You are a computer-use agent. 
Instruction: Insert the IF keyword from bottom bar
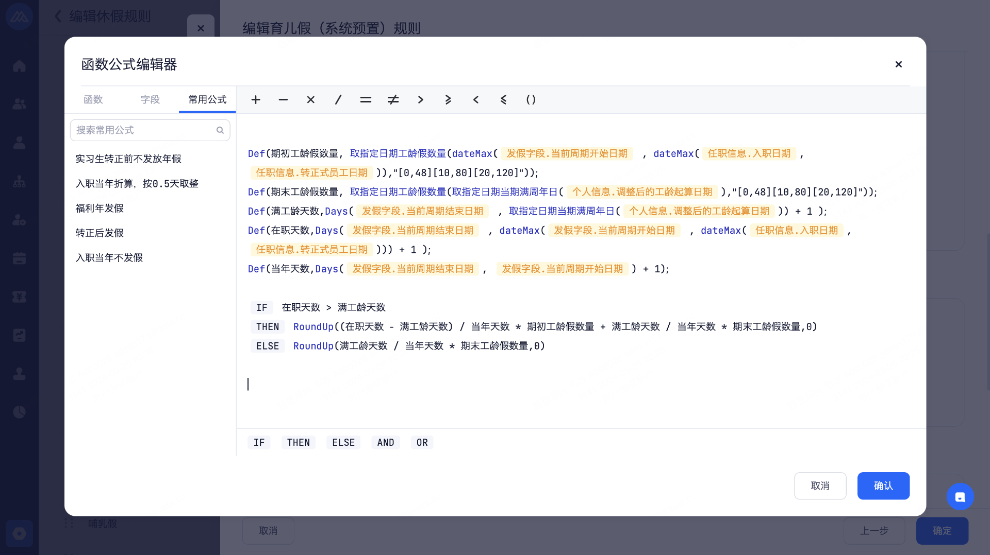pos(259,443)
